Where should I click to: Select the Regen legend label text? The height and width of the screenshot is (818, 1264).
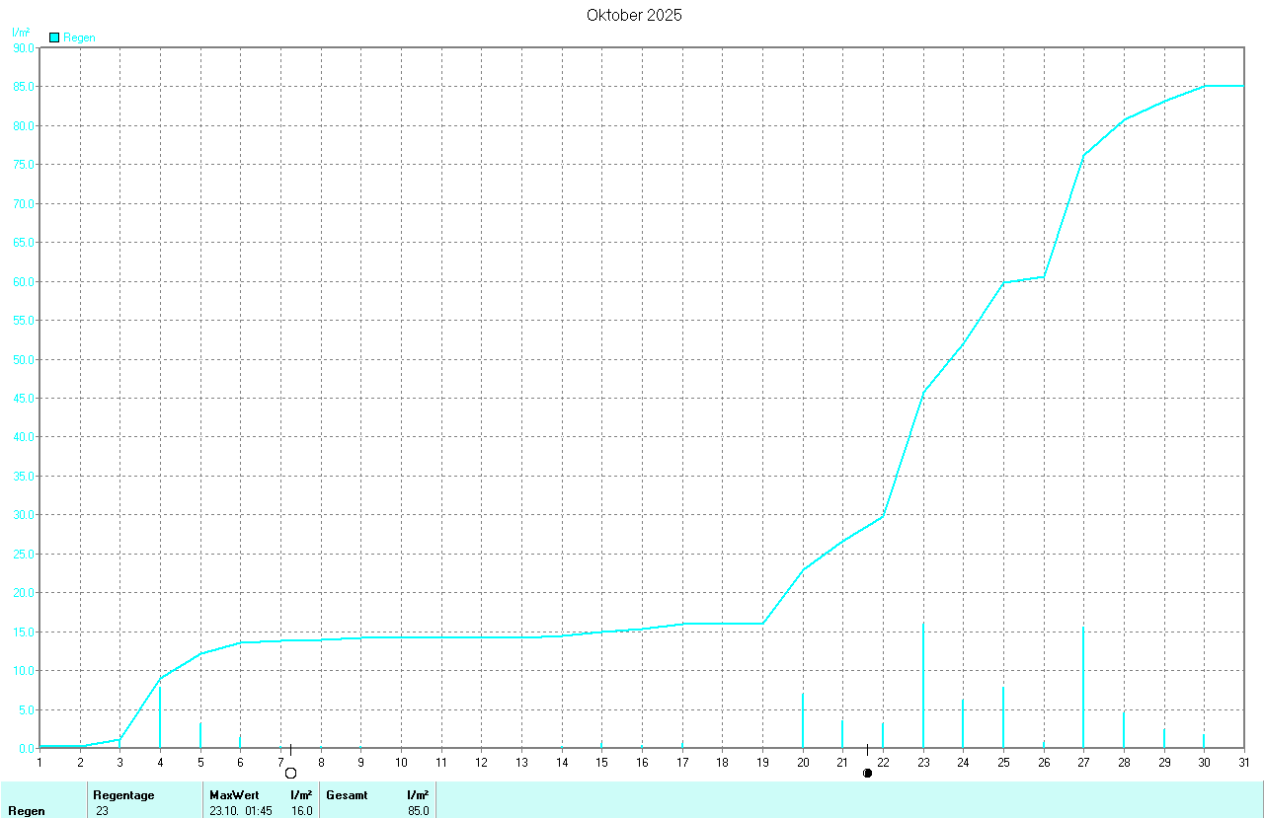[x=79, y=37]
